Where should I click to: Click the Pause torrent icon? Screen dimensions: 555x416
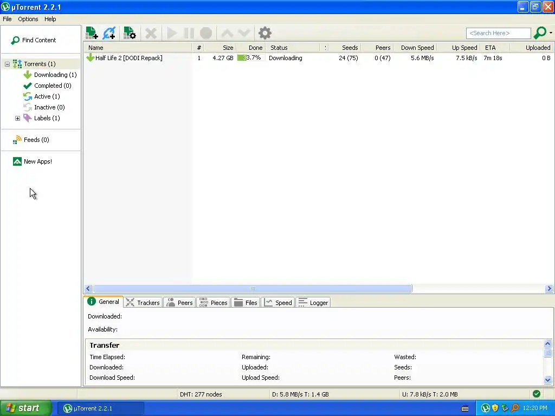click(x=189, y=33)
